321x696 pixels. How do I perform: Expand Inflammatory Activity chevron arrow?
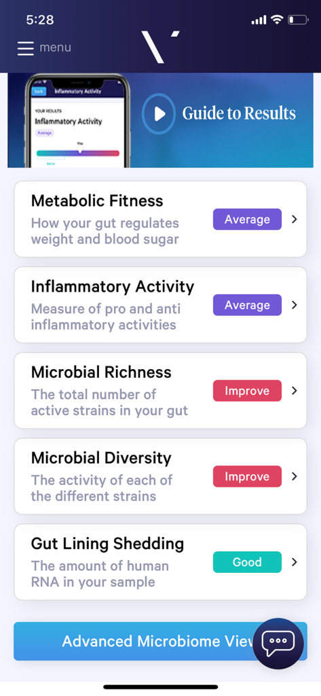coord(294,305)
